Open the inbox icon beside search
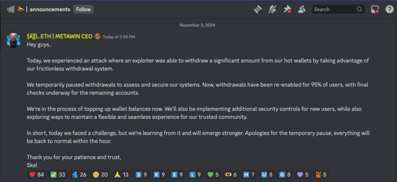Screen dimensions: 397x182 tap(375, 9)
